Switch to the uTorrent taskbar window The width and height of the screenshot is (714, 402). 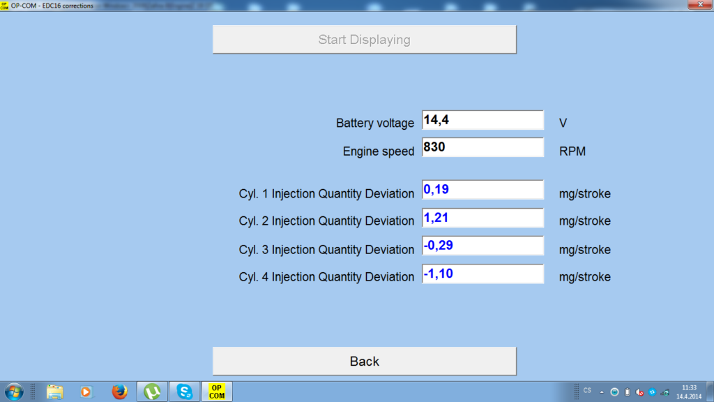click(151, 392)
